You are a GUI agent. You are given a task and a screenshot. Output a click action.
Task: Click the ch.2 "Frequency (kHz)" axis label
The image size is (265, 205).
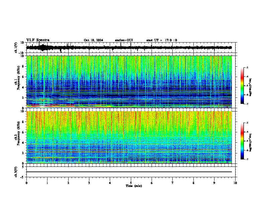[x=18, y=133]
